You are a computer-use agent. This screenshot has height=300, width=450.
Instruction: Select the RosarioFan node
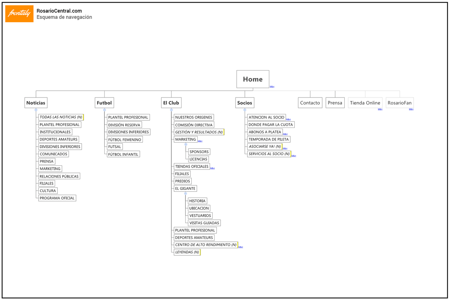[x=399, y=103]
